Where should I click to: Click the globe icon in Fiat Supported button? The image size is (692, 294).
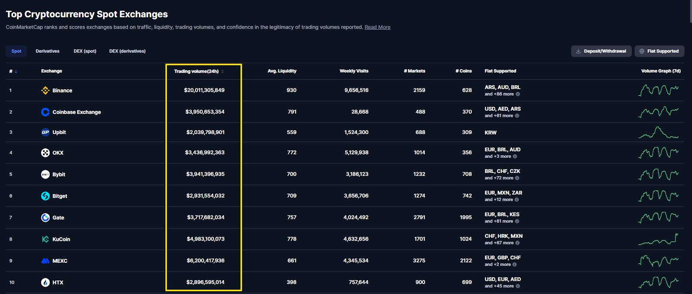tap(642, 51)
